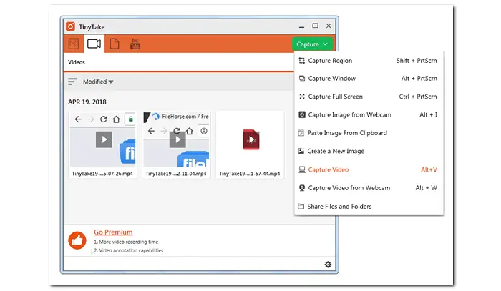Open the Images tab icon

tap(74, 44)
